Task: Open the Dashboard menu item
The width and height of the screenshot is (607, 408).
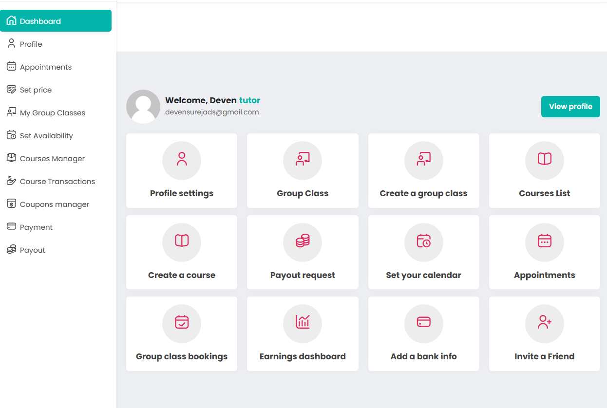Action: tap(56, 21)
